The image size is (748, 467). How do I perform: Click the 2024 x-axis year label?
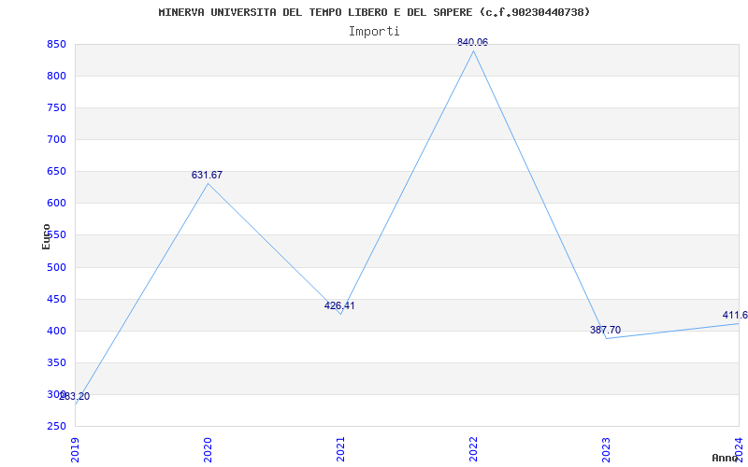click(x=739, y=449)
